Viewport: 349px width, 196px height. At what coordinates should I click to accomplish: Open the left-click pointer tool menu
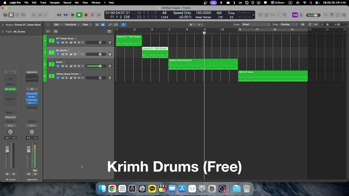pyautogui.click(x=192, y=24)
